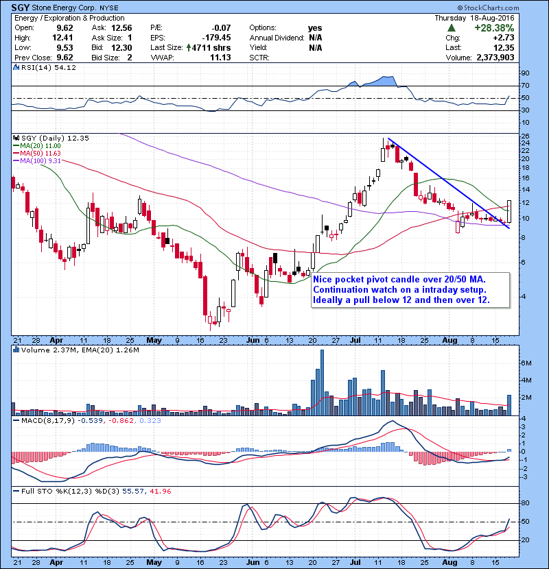Click the High value 12.41
This screenshot has height=569, width=549.
62,38
